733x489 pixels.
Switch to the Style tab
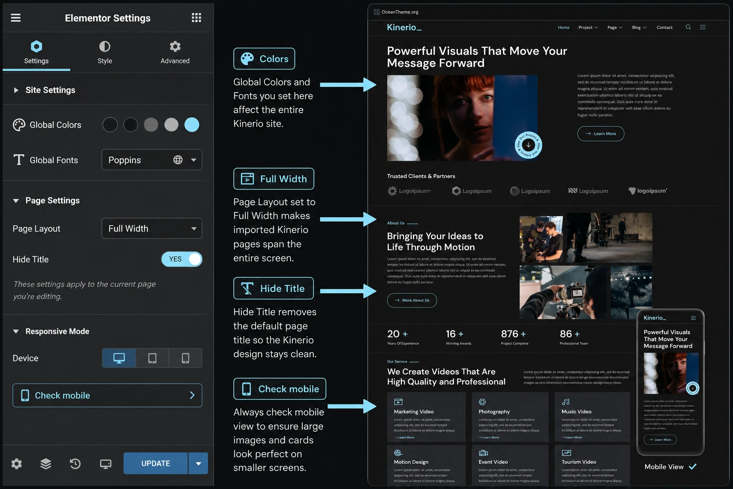(x=105, y=53)
